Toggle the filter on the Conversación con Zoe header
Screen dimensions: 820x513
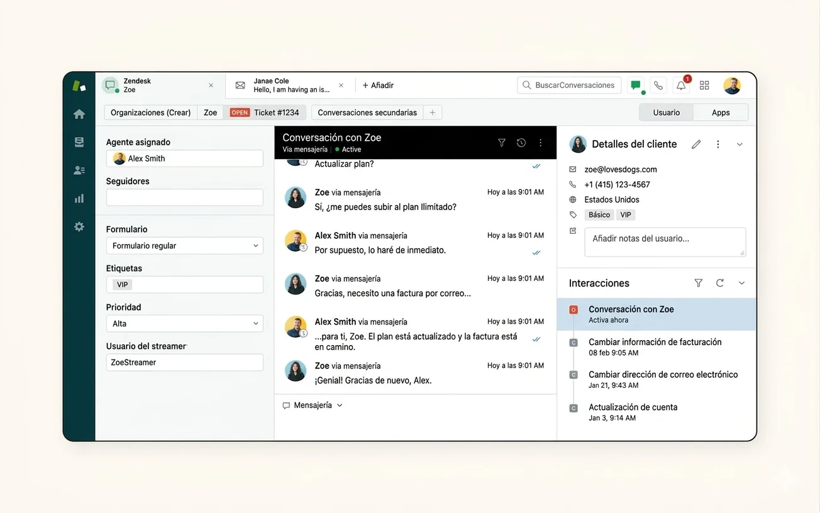click(x=501, y=143)
